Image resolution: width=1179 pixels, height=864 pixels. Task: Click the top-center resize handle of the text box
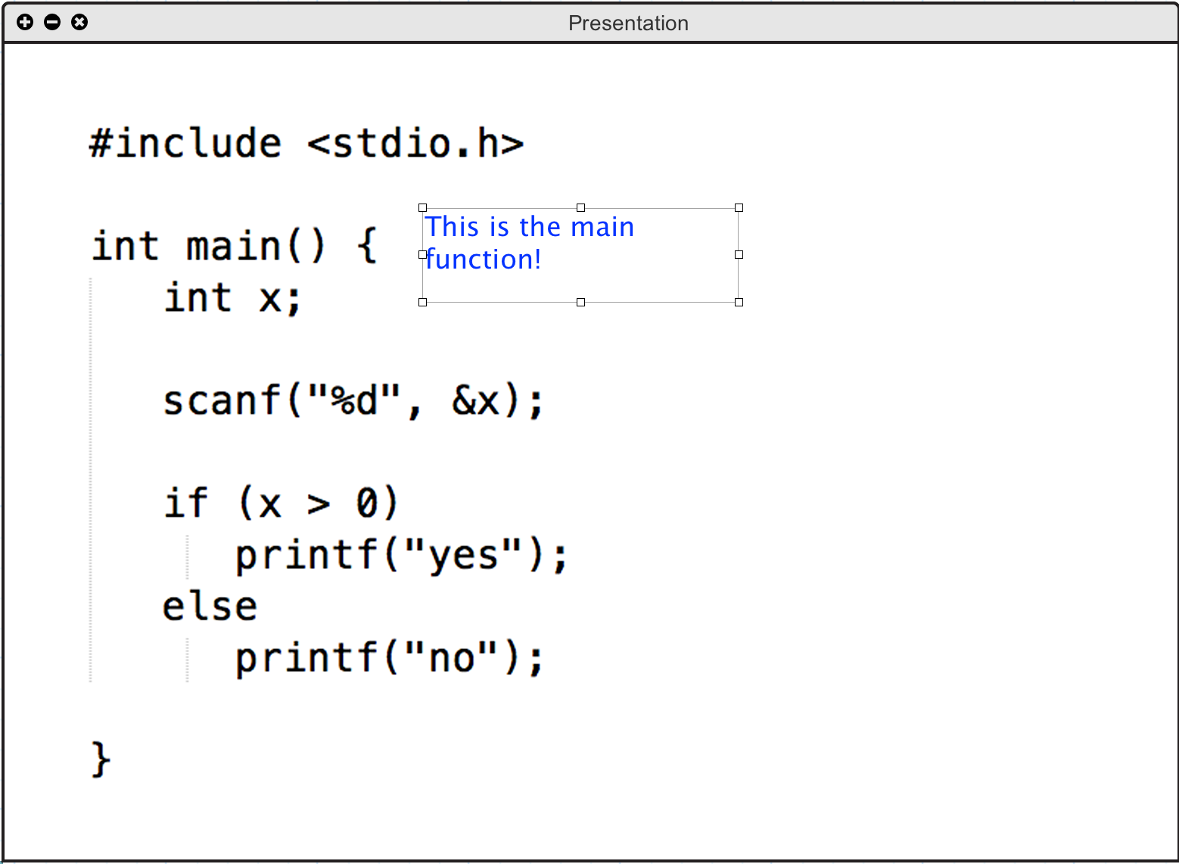click(x=581, y=207)
